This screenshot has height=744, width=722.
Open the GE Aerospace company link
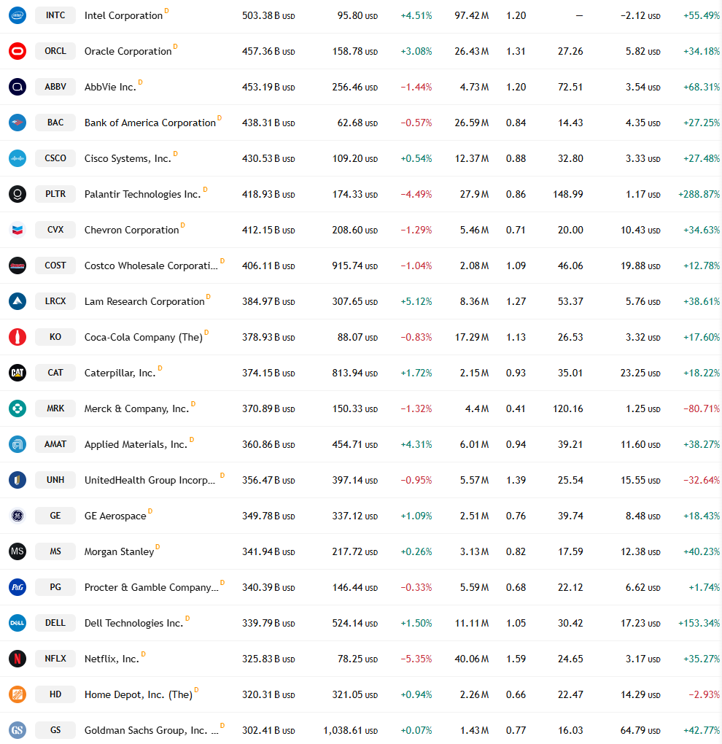(115, 516)
